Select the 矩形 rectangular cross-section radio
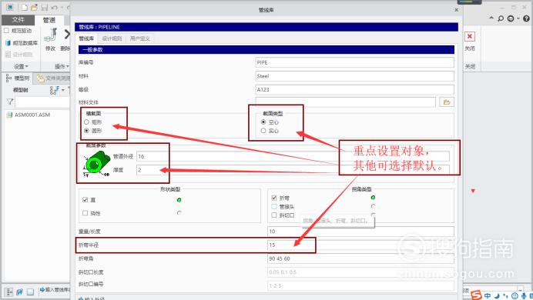This screenshot has width=533, height=300. [x=86, y=122]
